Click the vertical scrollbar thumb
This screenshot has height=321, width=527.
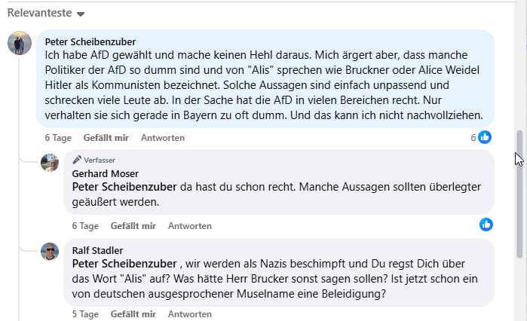pos(519,194)
